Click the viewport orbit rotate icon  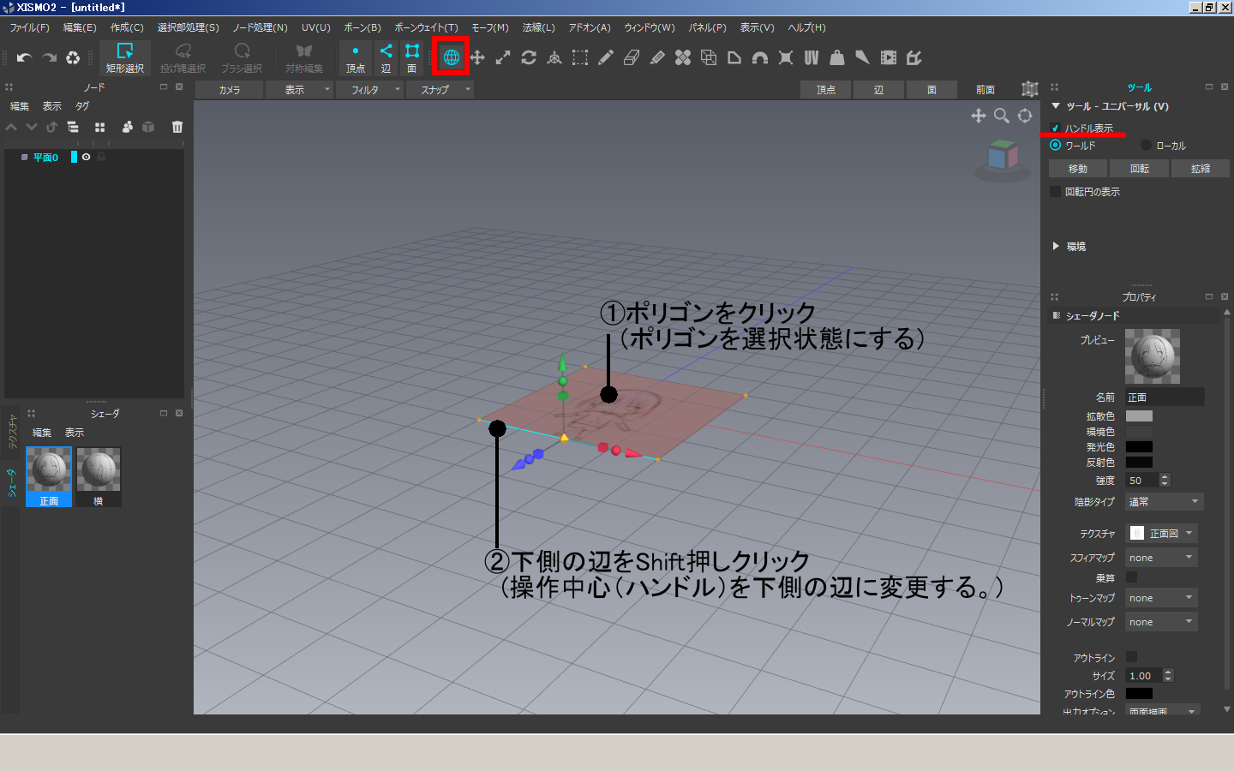(x=1025, y=116)
